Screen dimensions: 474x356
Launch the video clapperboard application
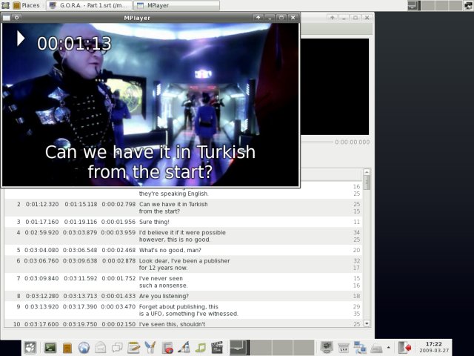(217, 348)
